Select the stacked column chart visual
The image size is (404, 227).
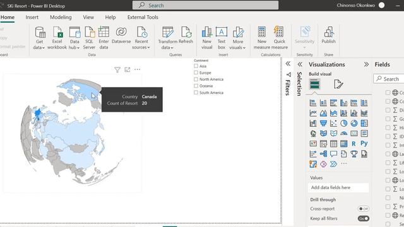(323, 103)
